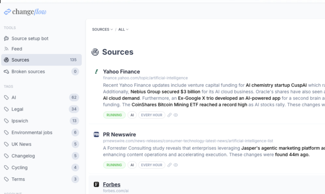Open the ALL filter dropdown
Viewport: 325px width, 194px height.
123,30
